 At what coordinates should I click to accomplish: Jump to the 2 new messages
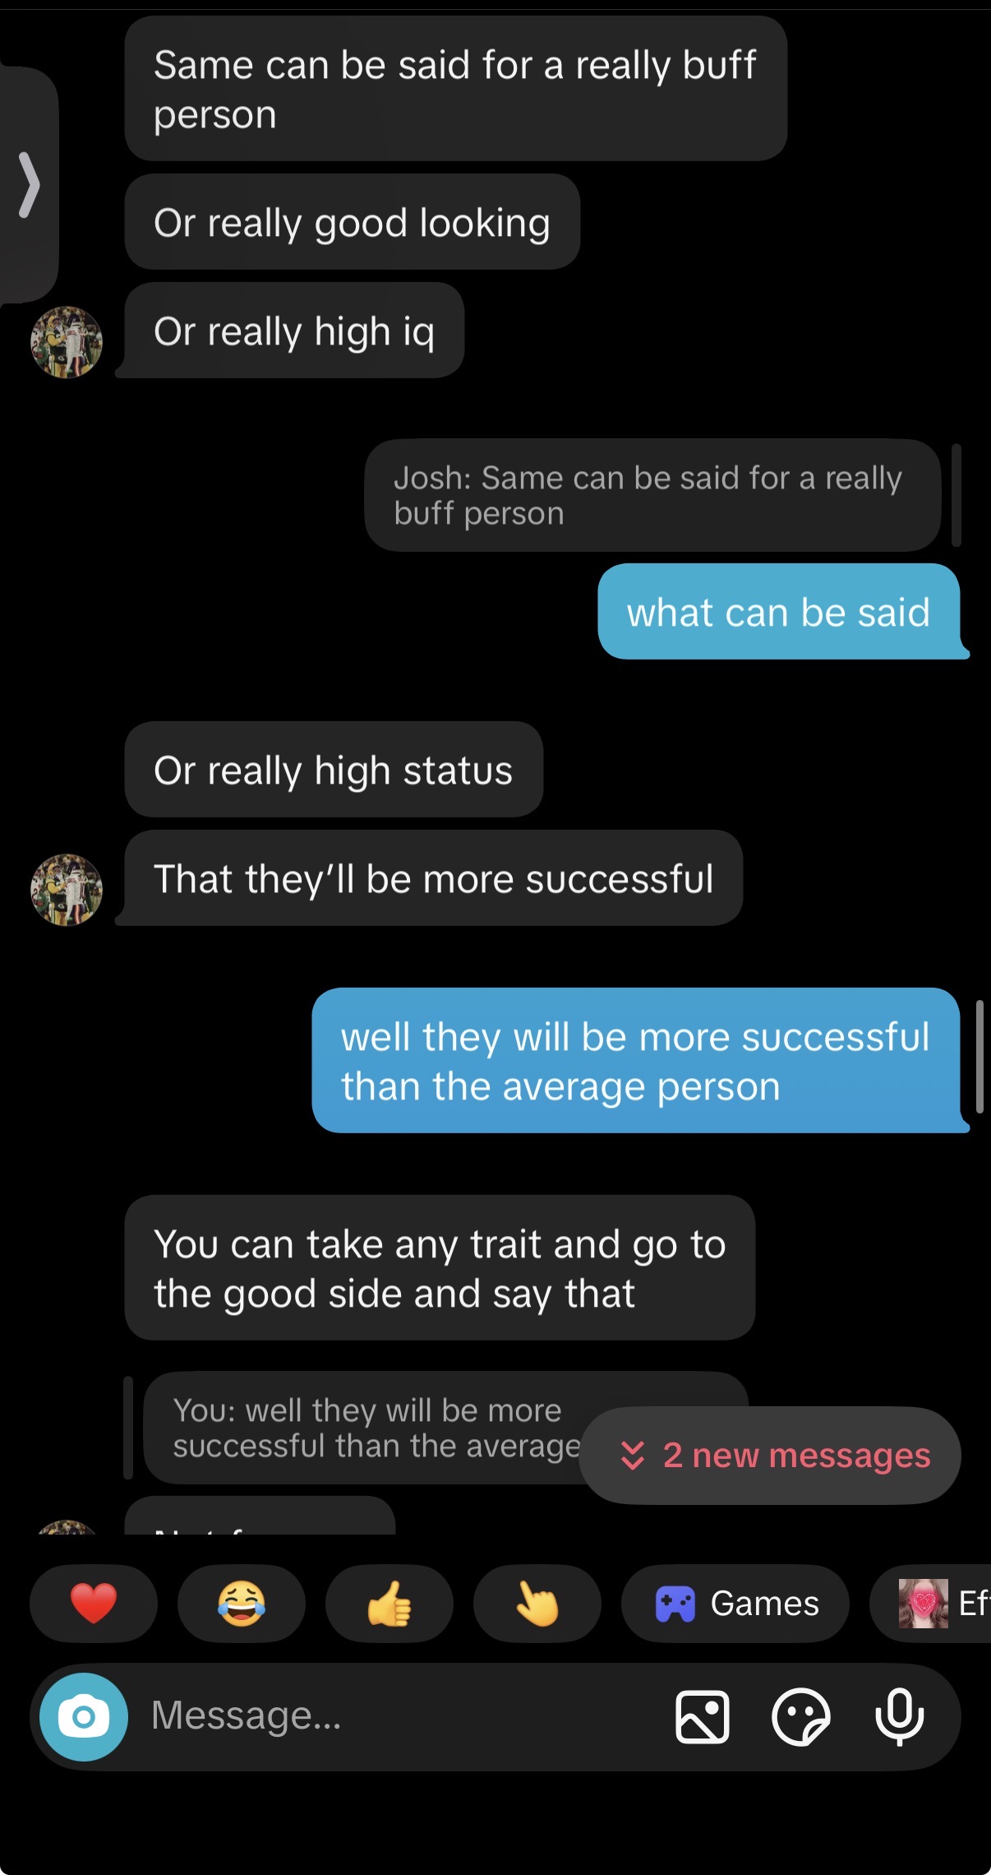(x=771, y=1455)
